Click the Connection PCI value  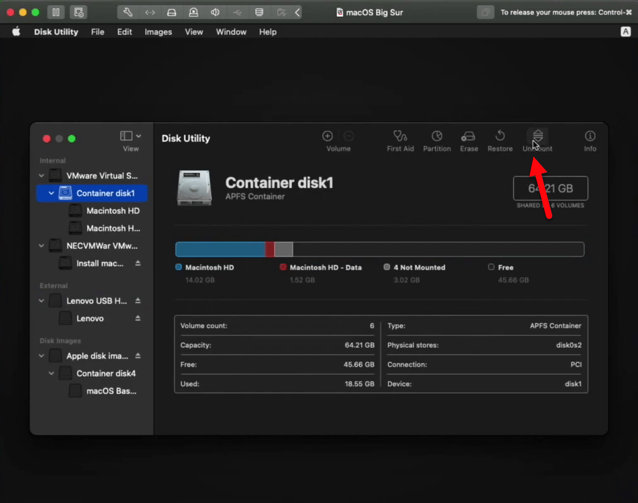click(x=575, y=364)
